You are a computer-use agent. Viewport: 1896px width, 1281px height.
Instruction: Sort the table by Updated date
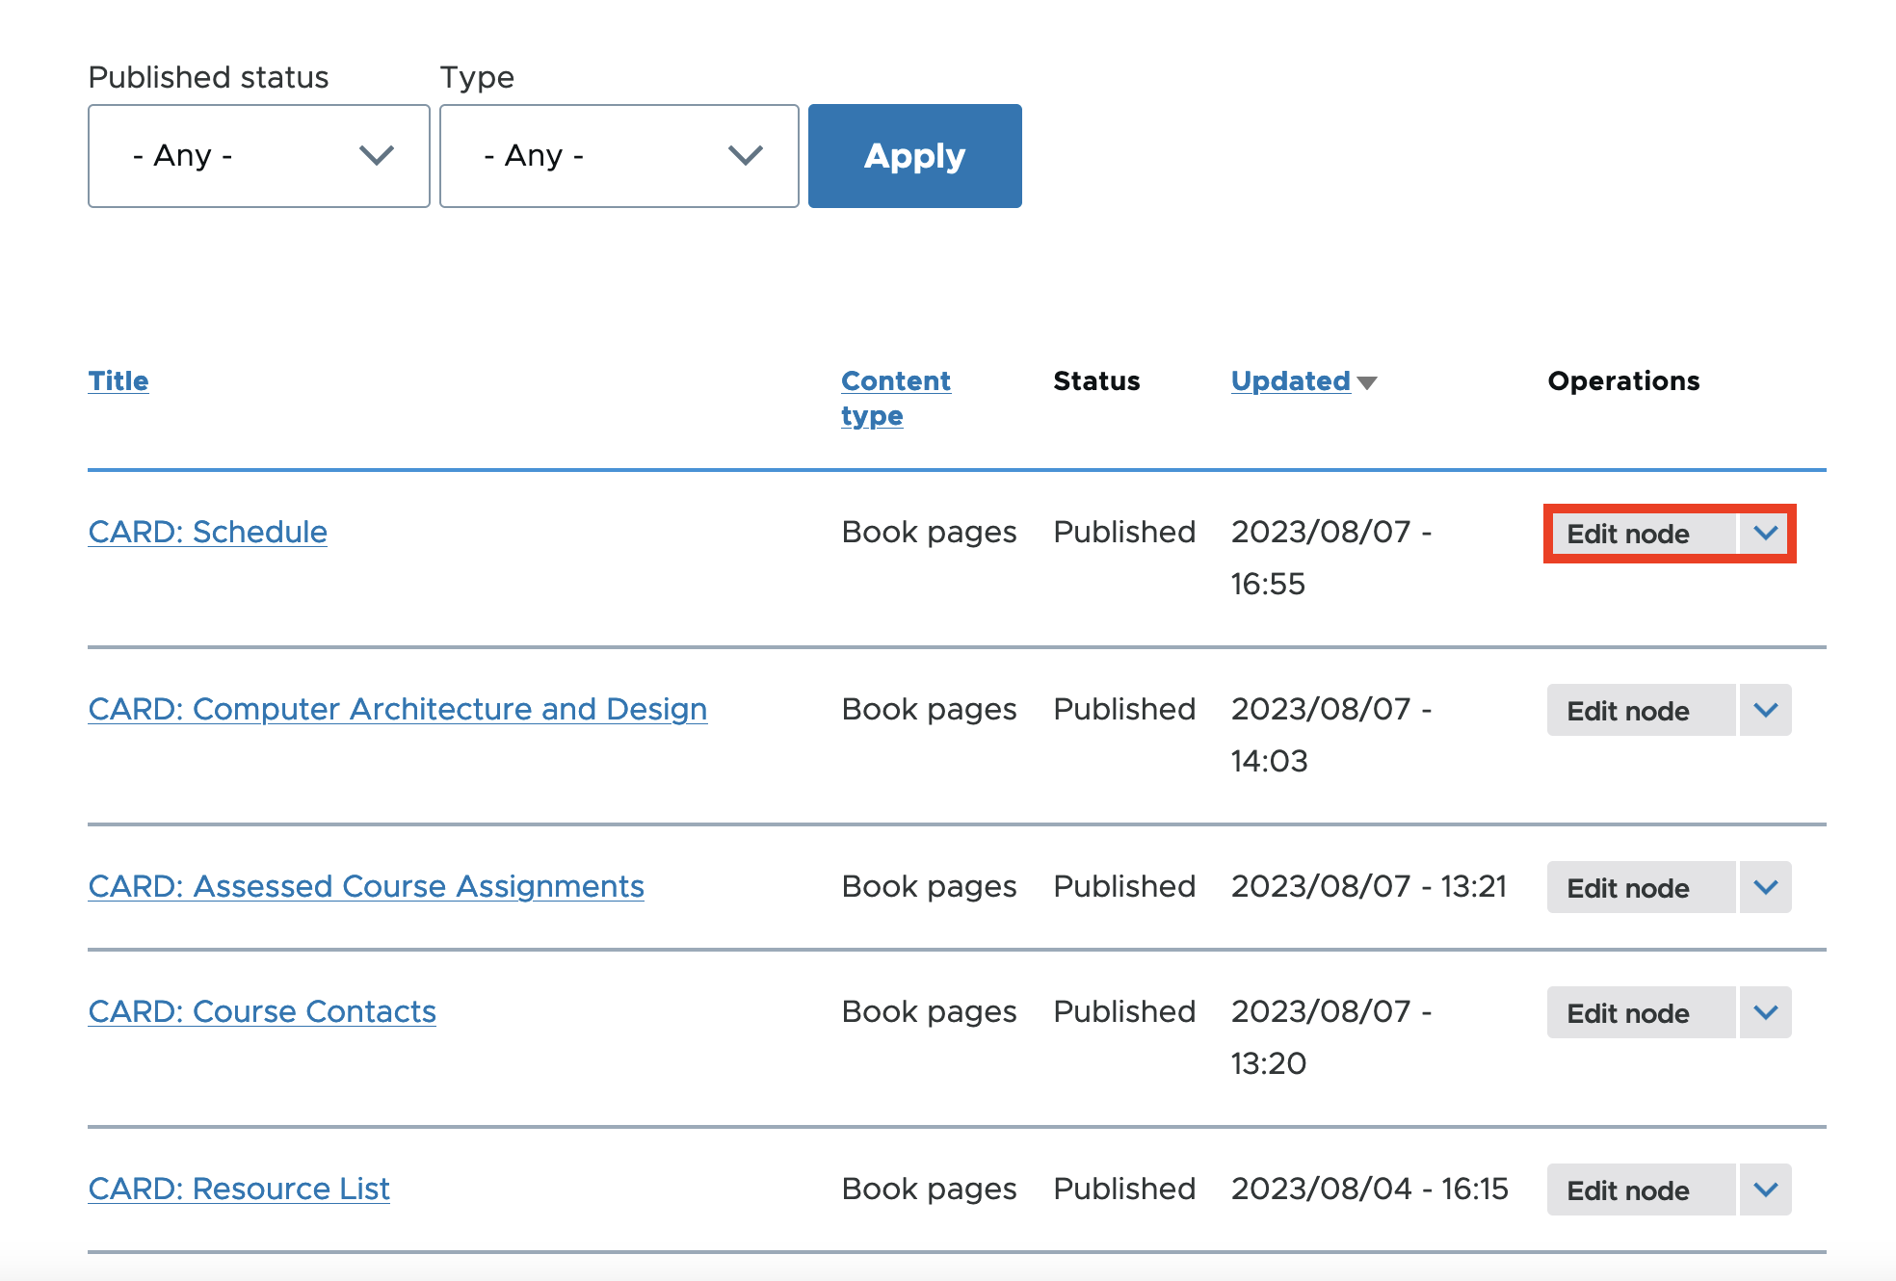click(x=1289, y=380)
